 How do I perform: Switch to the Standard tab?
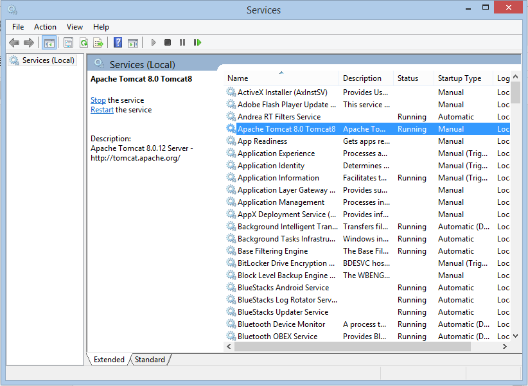point(150,360)
